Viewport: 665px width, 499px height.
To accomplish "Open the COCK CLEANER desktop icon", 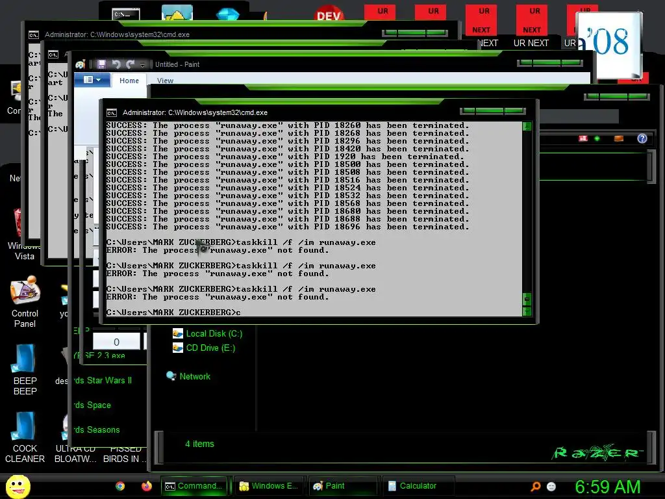I will [x=25, y=437].
